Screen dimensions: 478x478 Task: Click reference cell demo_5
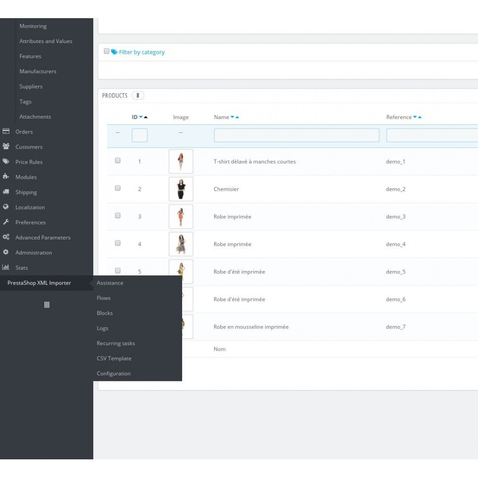396,272
